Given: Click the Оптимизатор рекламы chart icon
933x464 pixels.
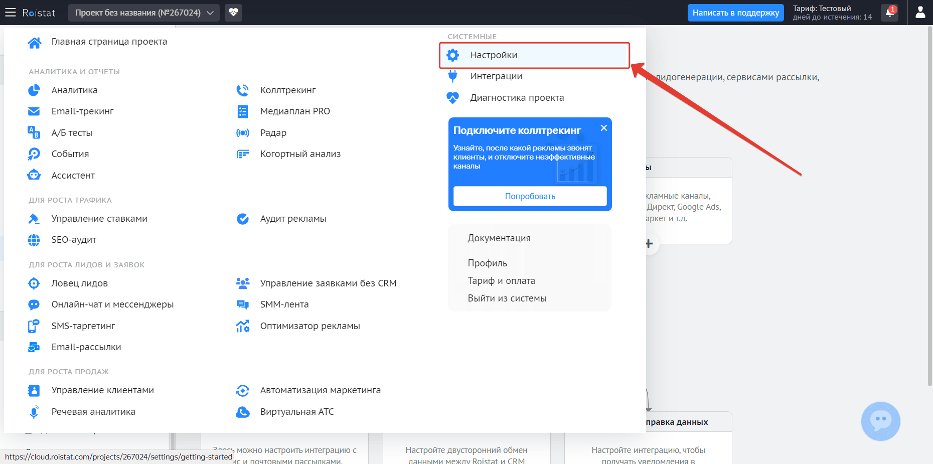Looking at the screenshot, I should [x=243, y=326].
